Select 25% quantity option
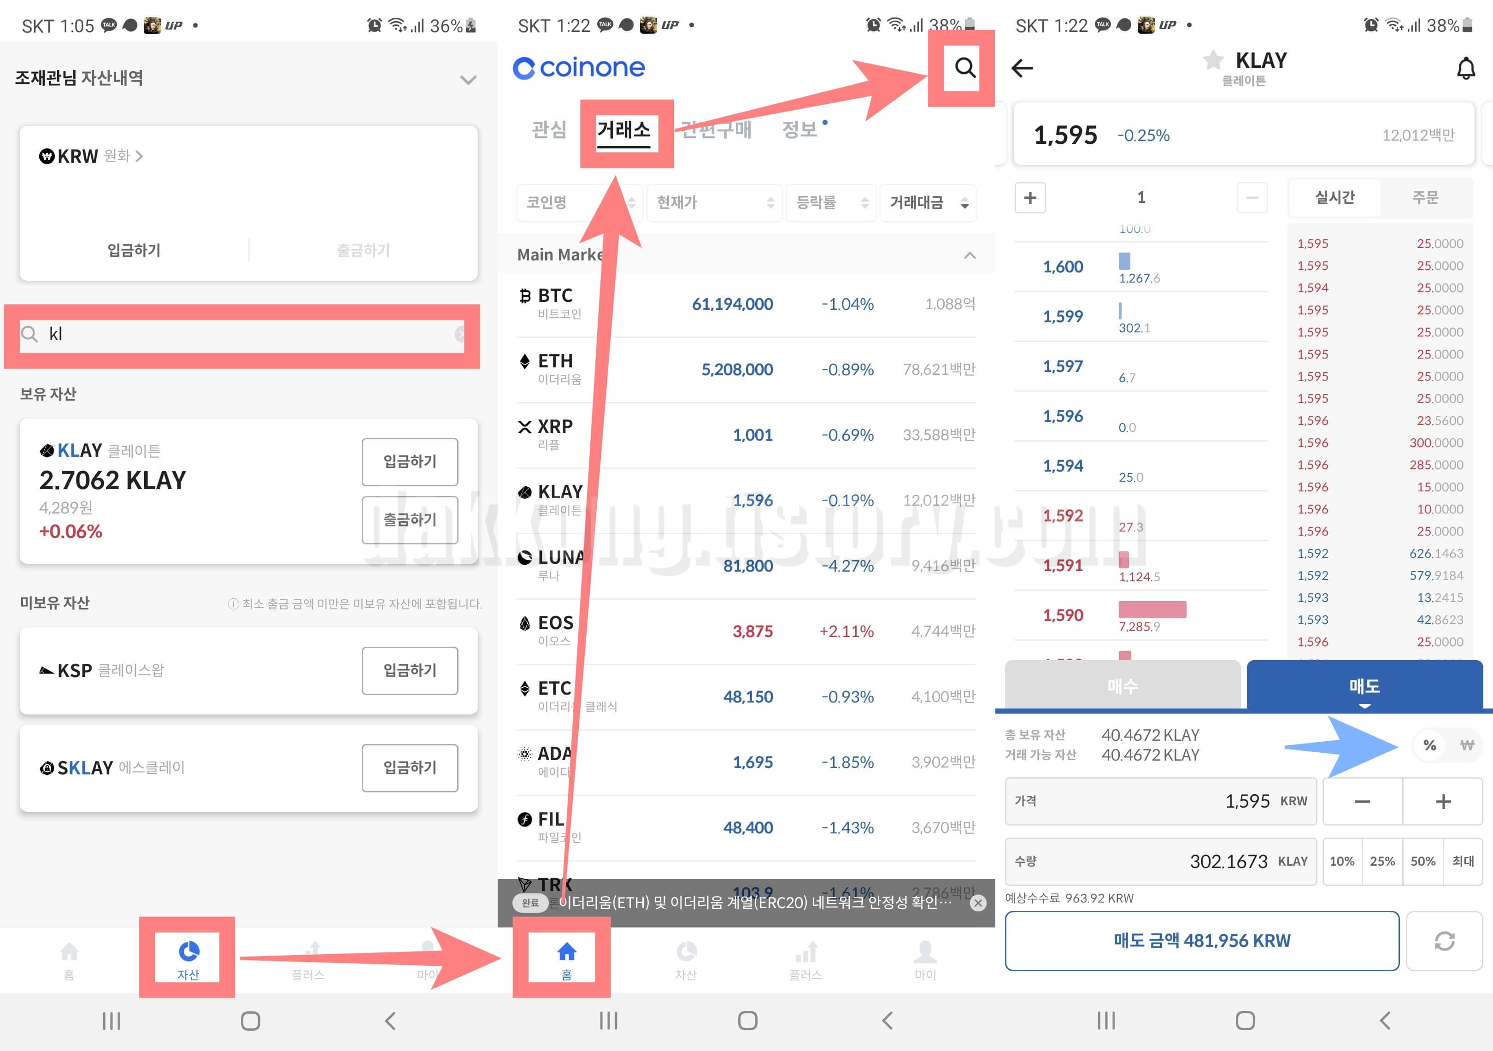This screenshot has width=1493, height=1051. click(1382, 861)
